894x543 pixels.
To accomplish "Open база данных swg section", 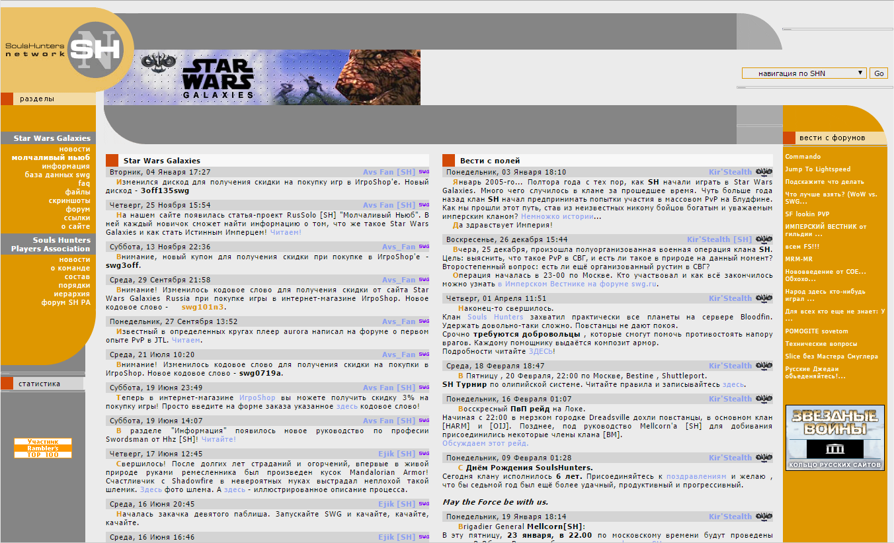I will [x=58, y=175].
